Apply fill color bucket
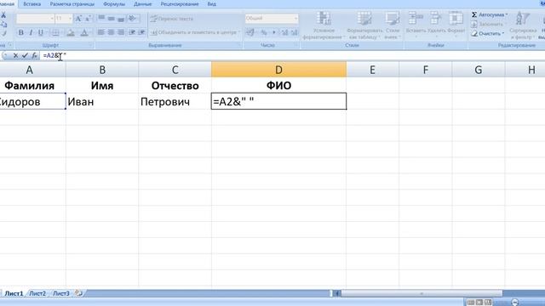Image resolution: width=545 pixels, height=306 pixels. 71,32
